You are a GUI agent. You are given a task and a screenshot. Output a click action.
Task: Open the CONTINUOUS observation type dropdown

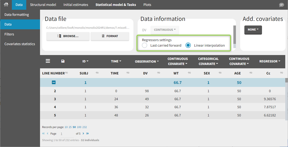165,30
